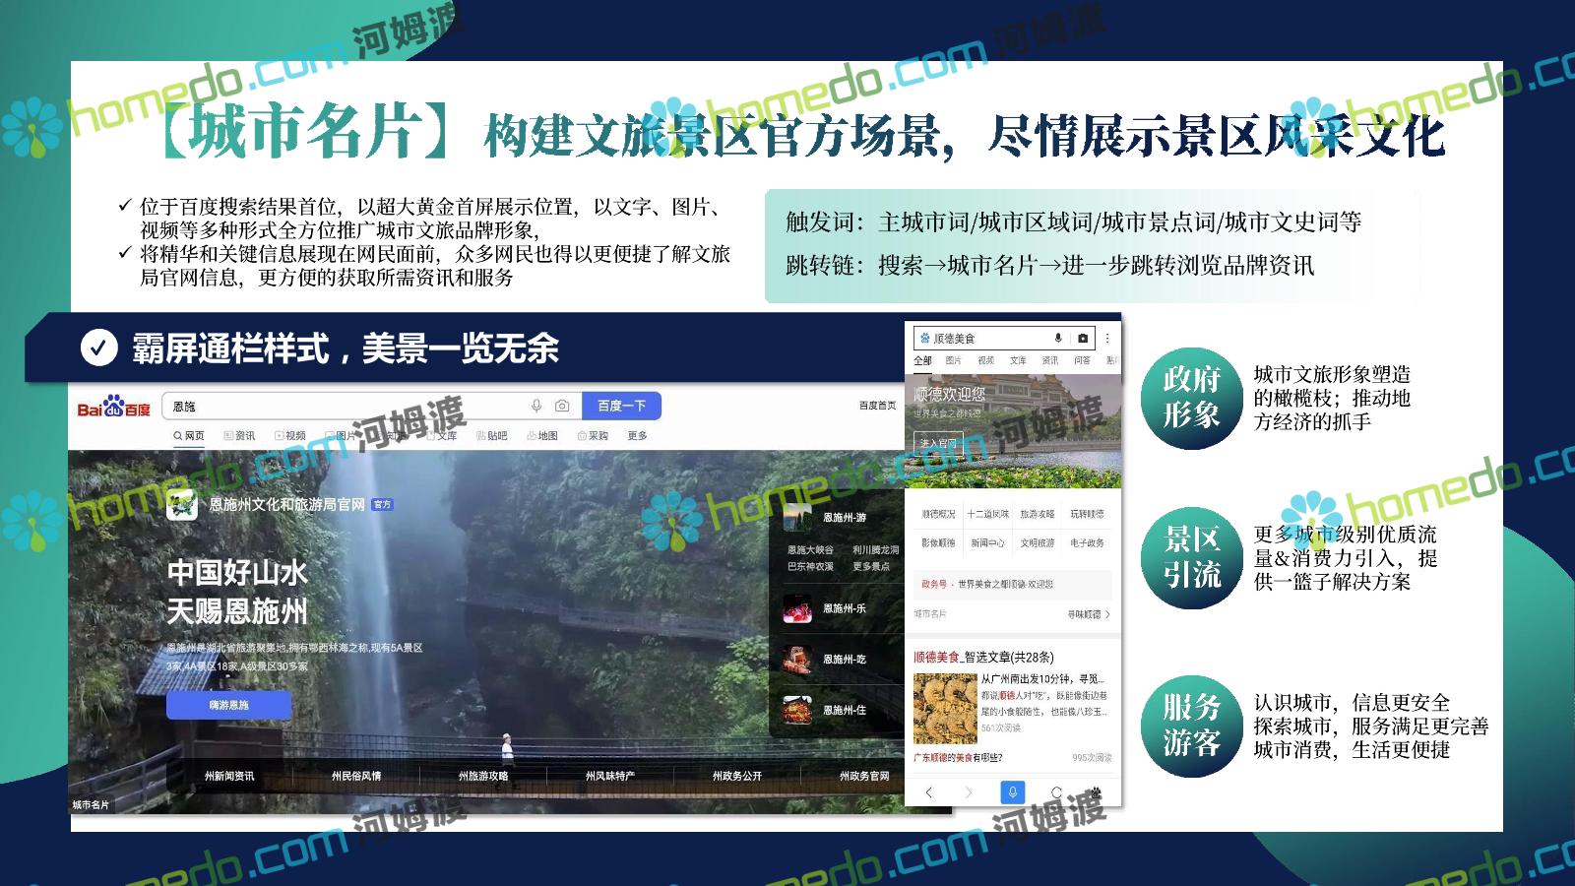Click the 嗨游恩施 blue button
The image size is (1575, 886).
pyautogui.click(x=228, y=705)
